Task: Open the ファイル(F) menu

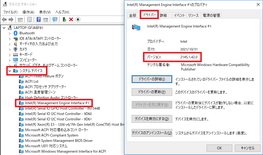Action: coord(10,12)
